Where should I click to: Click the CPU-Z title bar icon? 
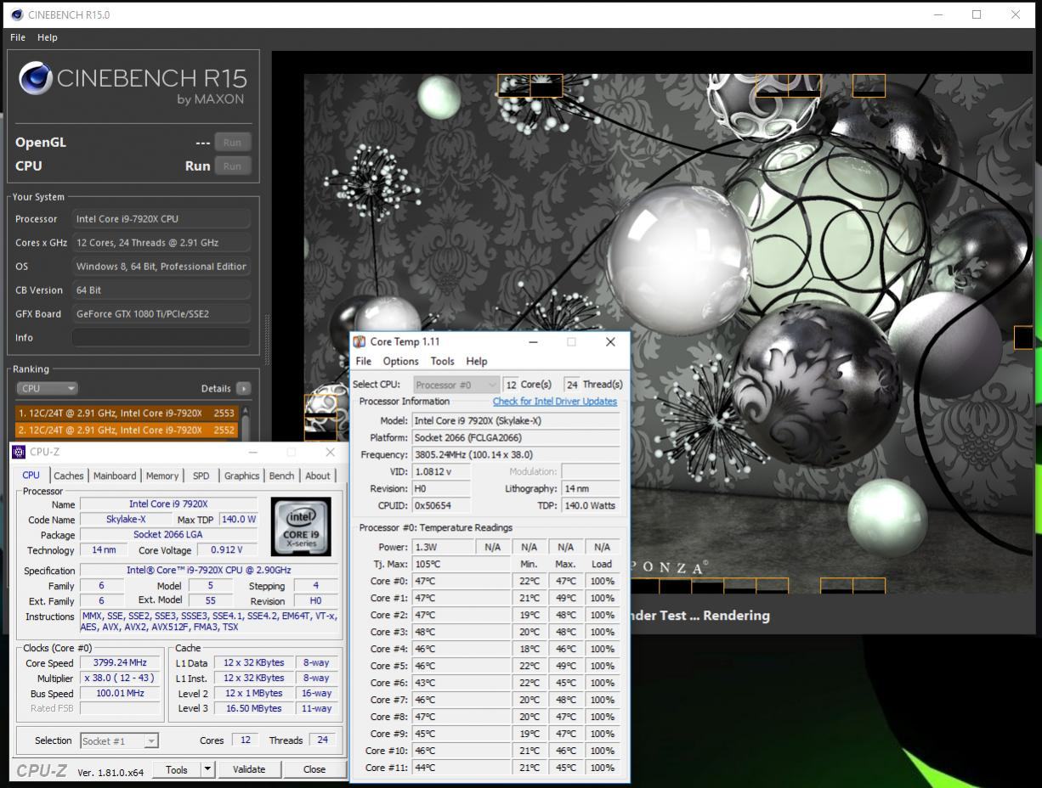[19, 452]
